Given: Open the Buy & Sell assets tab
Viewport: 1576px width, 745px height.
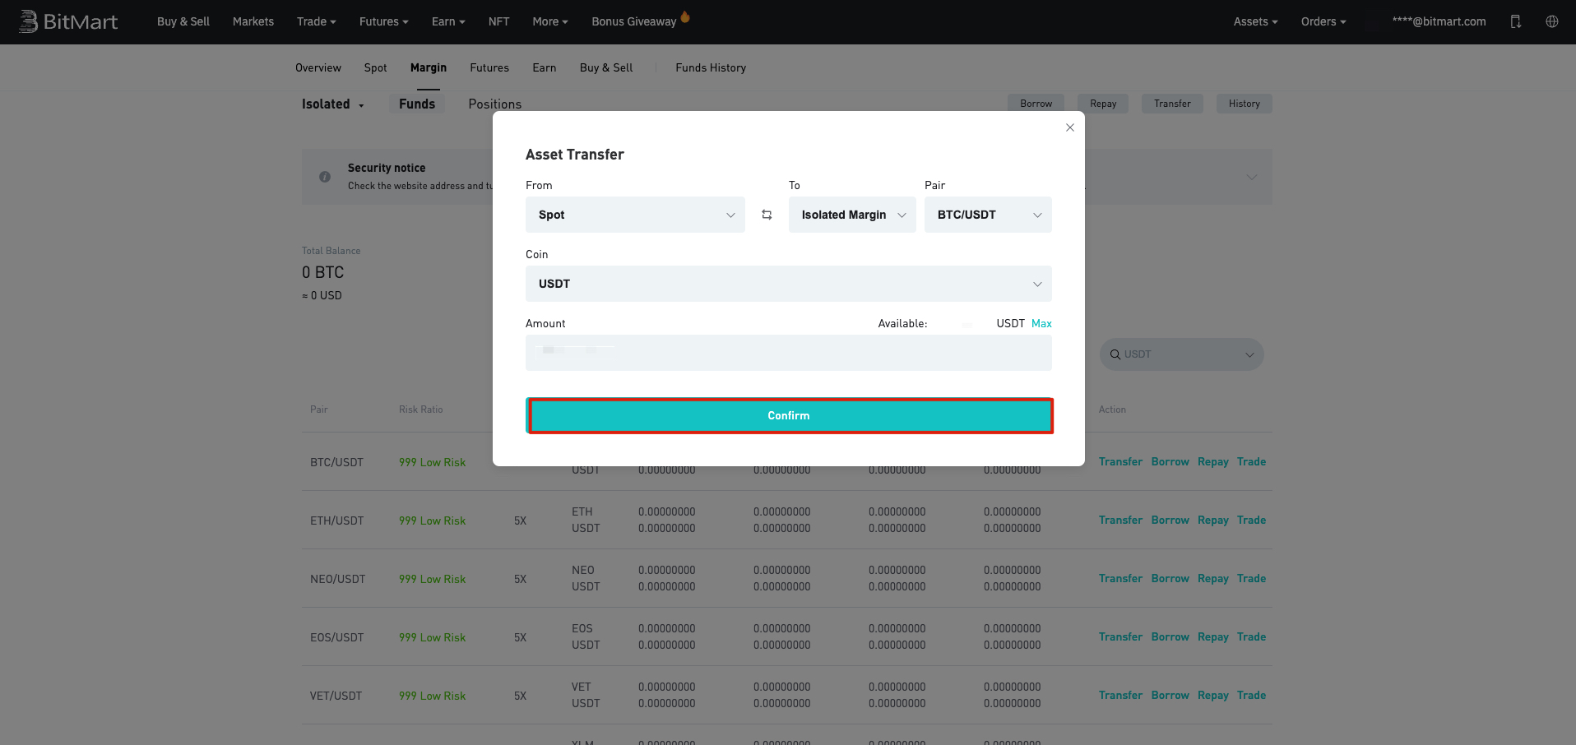Looking at the screenshot, I should point(606,67).
